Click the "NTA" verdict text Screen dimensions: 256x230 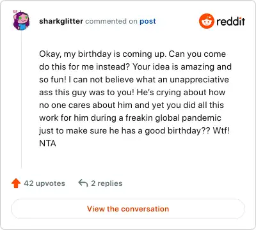[47, 143]
